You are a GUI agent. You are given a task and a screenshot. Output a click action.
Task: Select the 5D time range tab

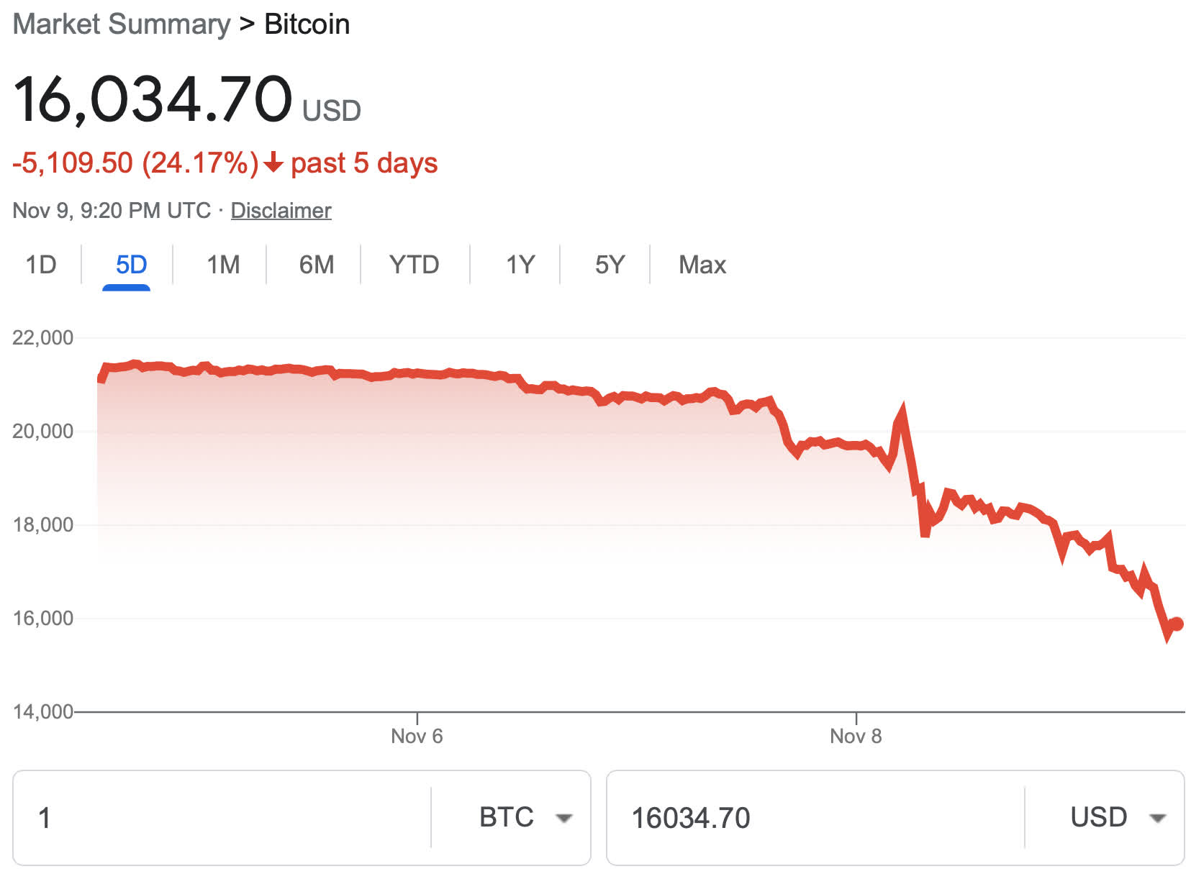[x=131, y=265]
